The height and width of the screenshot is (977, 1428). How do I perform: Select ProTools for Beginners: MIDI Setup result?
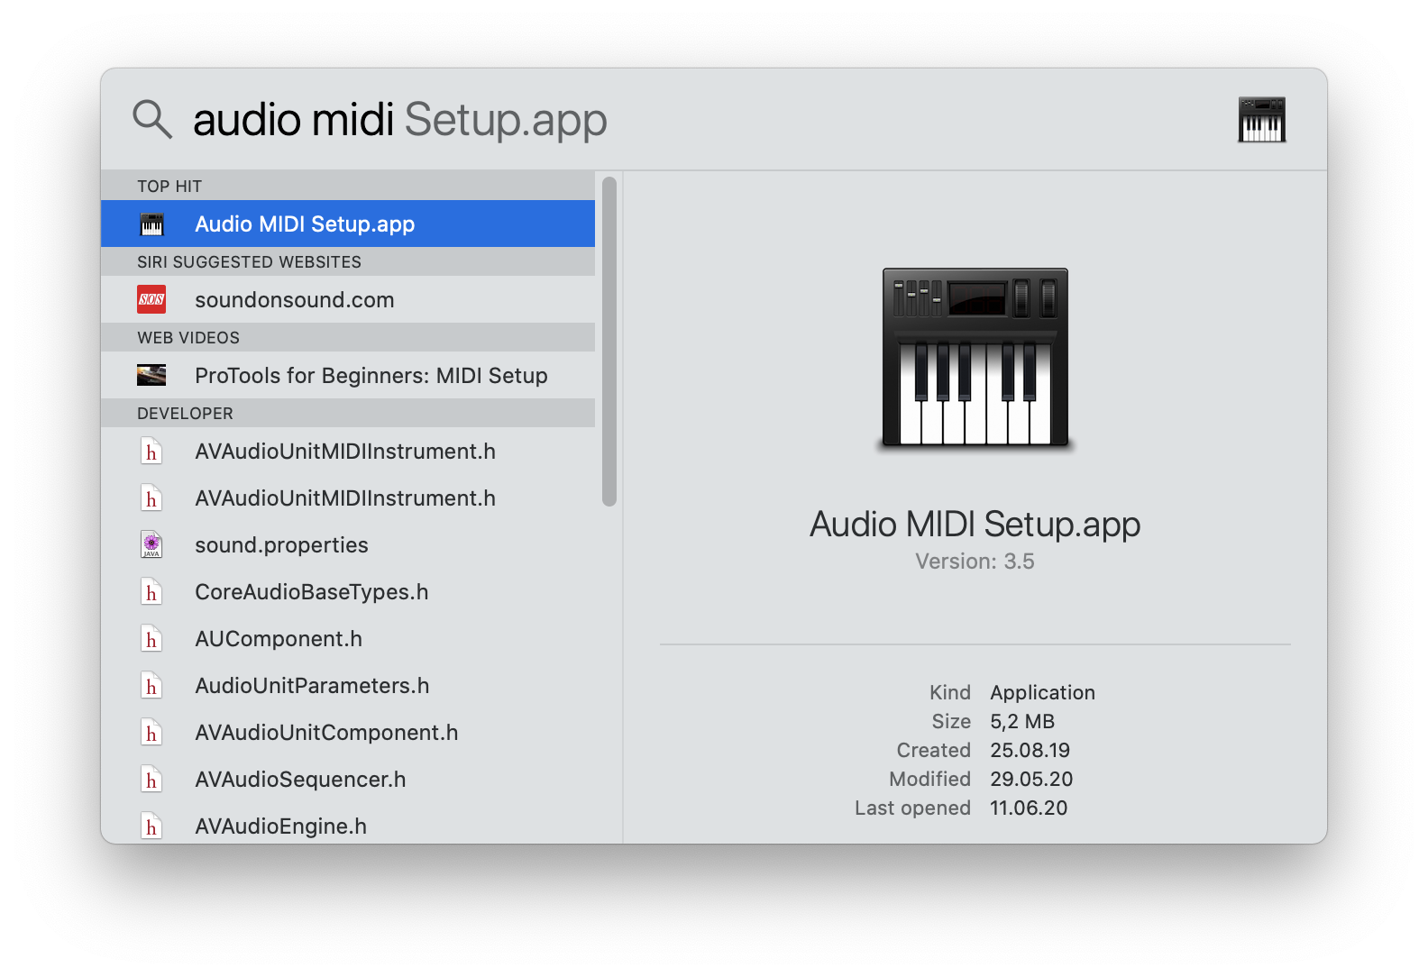coord(371,376)
